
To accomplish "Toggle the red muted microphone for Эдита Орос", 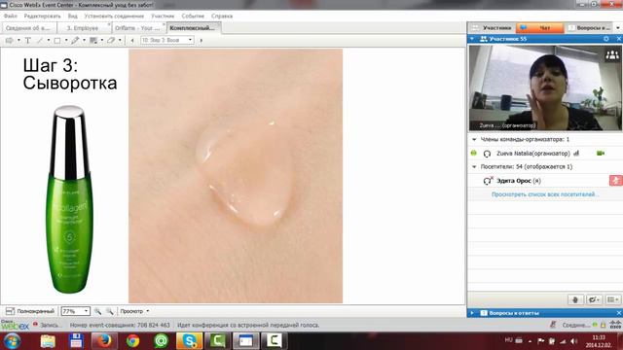I will 616,181.
